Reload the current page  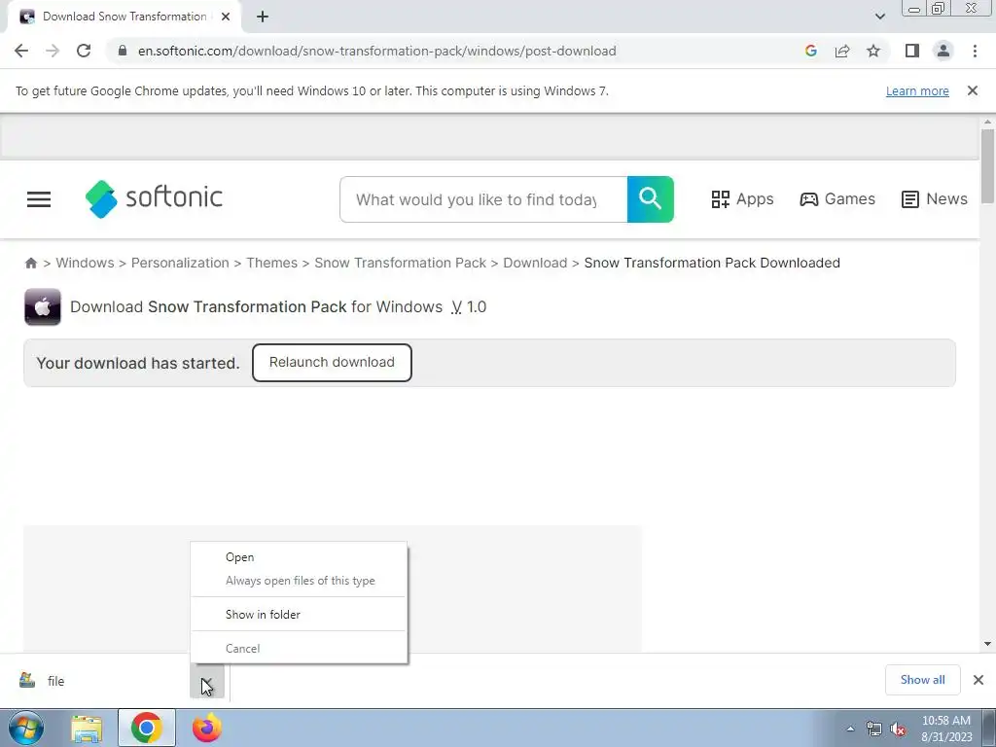tap(84, 51)
